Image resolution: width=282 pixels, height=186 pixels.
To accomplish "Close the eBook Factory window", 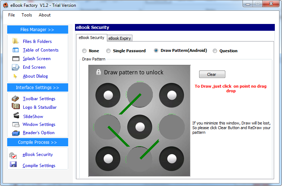I will point(271,4).
